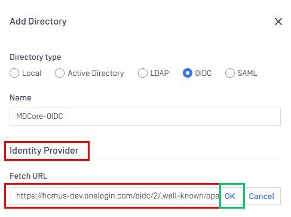The width and height of the screenshot is (291, 217).
Task: Click the Fetch URL label text
Action: (28, 176)
